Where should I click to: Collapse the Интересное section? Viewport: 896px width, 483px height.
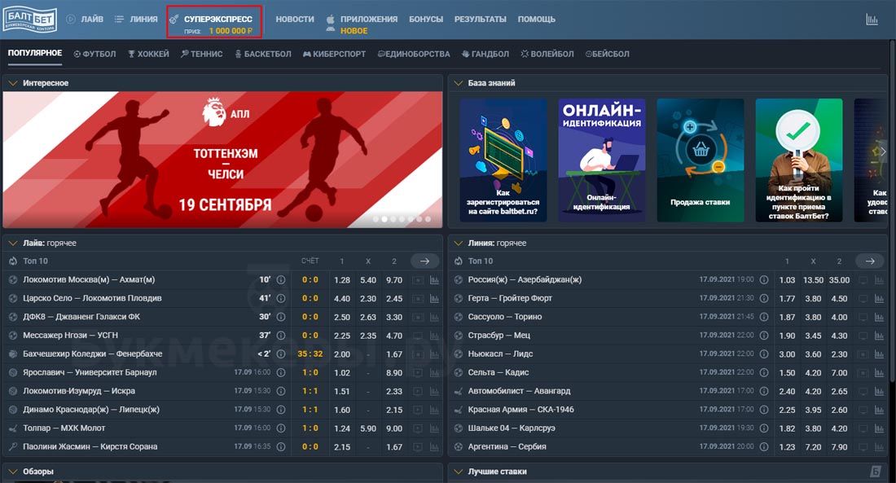click(x=12, y=83)
